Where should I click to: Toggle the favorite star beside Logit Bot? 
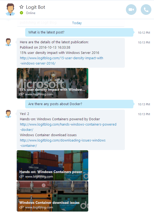[21, 7]
